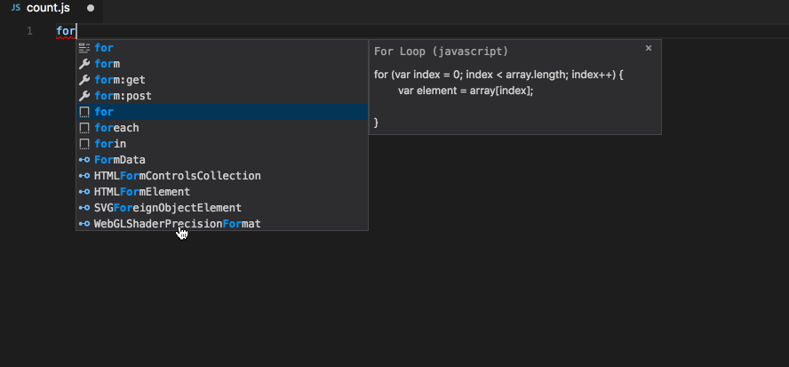Click the unsaved dot on count.js tab
Image resolution: width=789 pixels, height=367 pixels.
91,8
